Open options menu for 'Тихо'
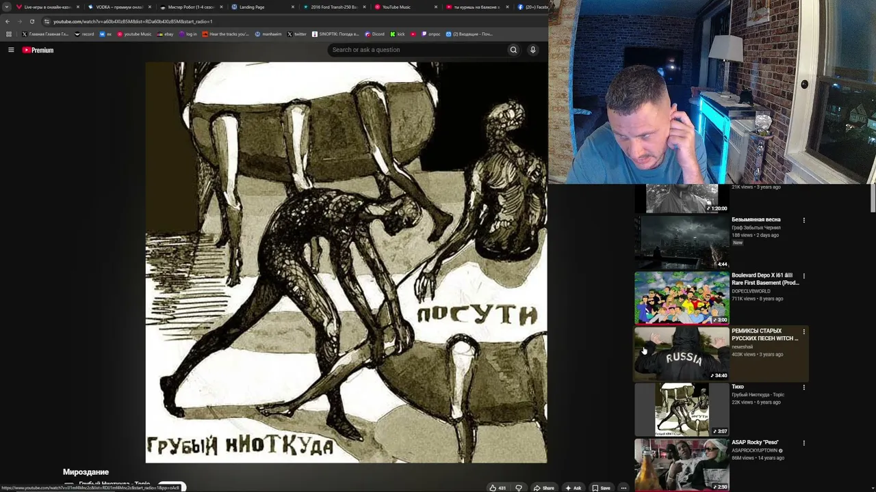The width and height of the screenshot is (876, 492). [804, 387]
